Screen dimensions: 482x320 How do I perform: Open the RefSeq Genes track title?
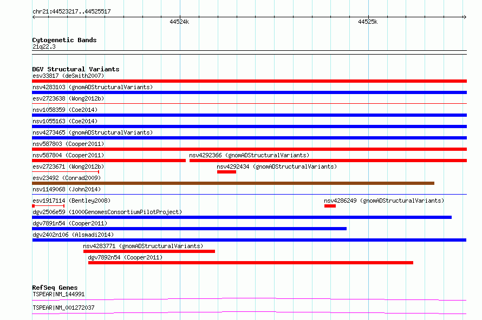pos(55,288)
